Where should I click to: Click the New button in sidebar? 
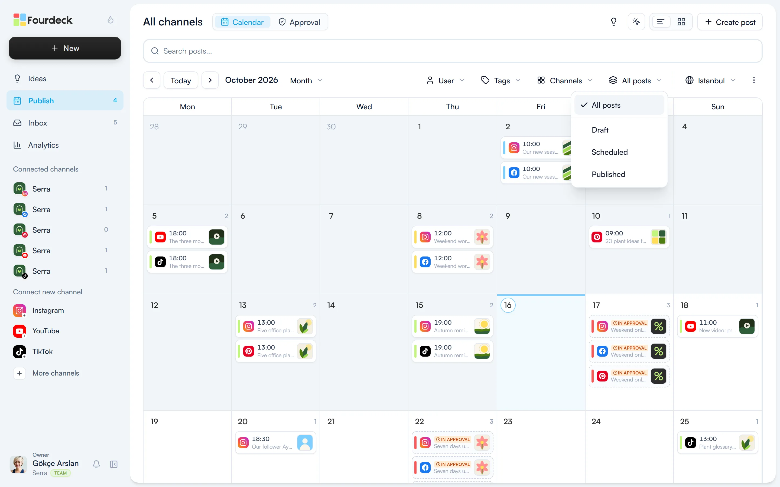coord(65,48)
